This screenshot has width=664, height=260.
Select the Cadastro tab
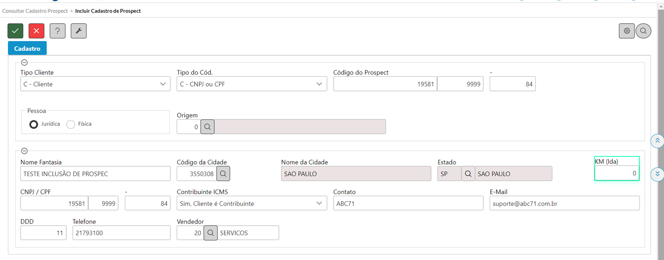(27, 49)
